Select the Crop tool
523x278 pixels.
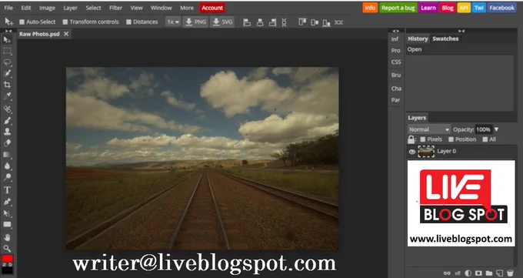[x=7, y=85]
